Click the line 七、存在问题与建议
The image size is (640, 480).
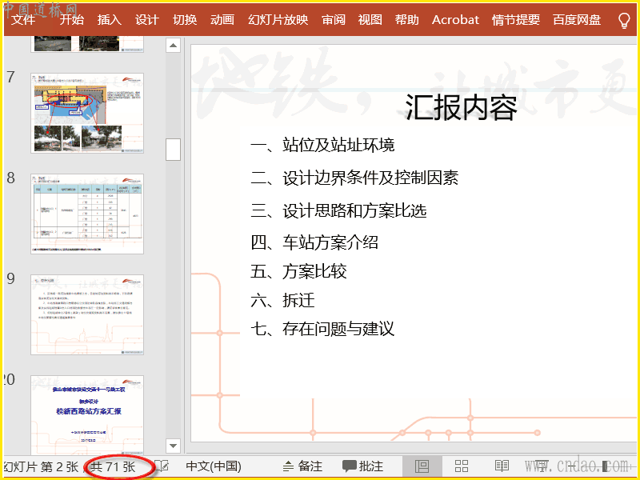click(x=322, y=329)
